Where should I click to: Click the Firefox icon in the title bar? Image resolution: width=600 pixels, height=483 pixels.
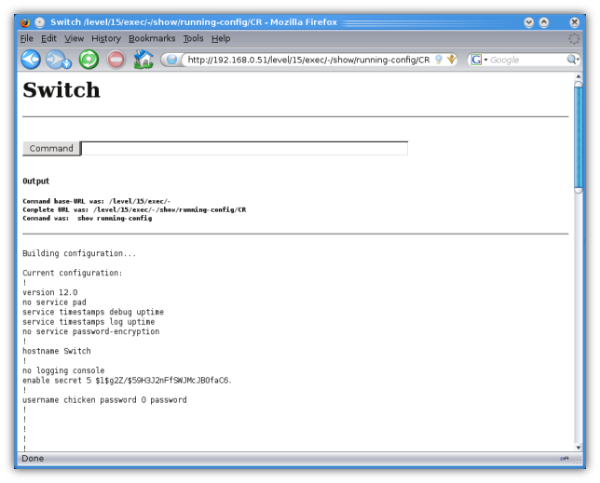(x=24, y=21)
